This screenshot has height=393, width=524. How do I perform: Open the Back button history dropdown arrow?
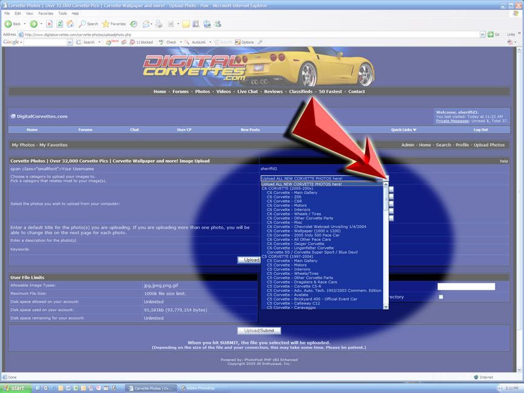click(x=24, y=24)
